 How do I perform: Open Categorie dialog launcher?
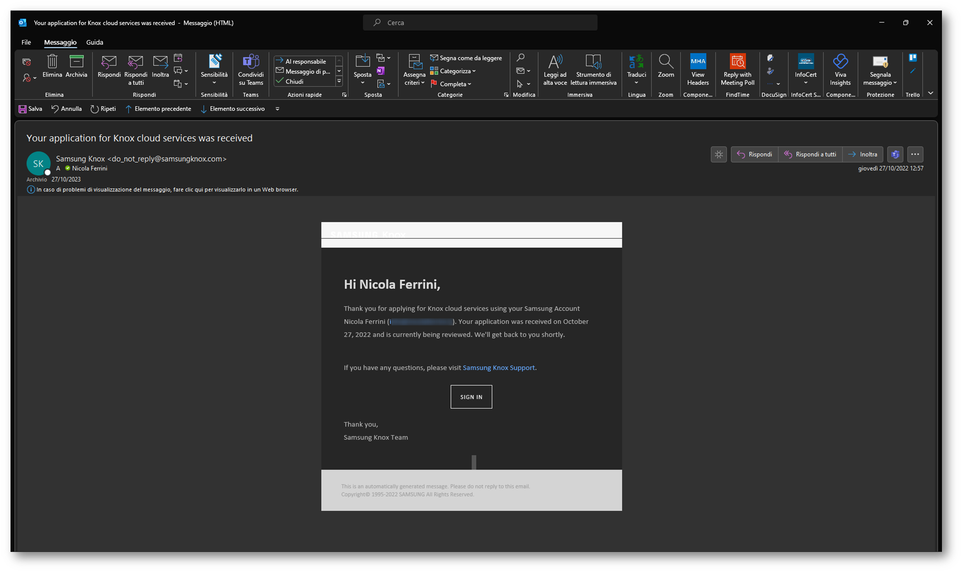[506, 95]
